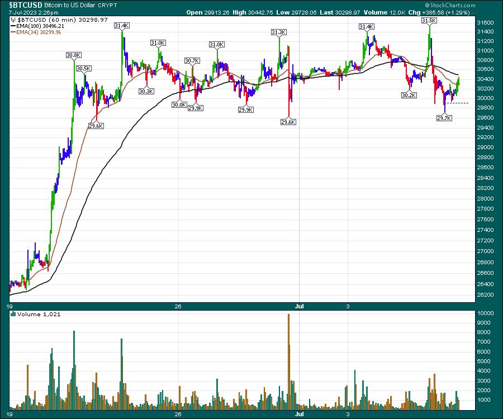Click the candlestick icon beside $BTCUSD legend
Image resolution: width=503 pixels, height=419 pixels.
click(13, 19)
